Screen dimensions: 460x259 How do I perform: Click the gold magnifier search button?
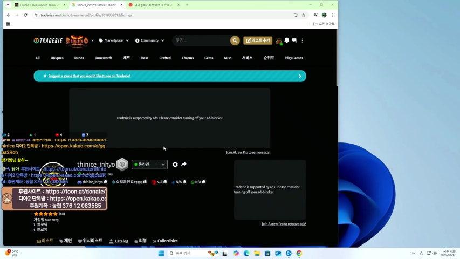point(235,40)
